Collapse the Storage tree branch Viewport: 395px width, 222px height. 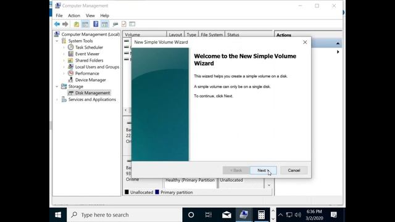click(x=57, y=86)
